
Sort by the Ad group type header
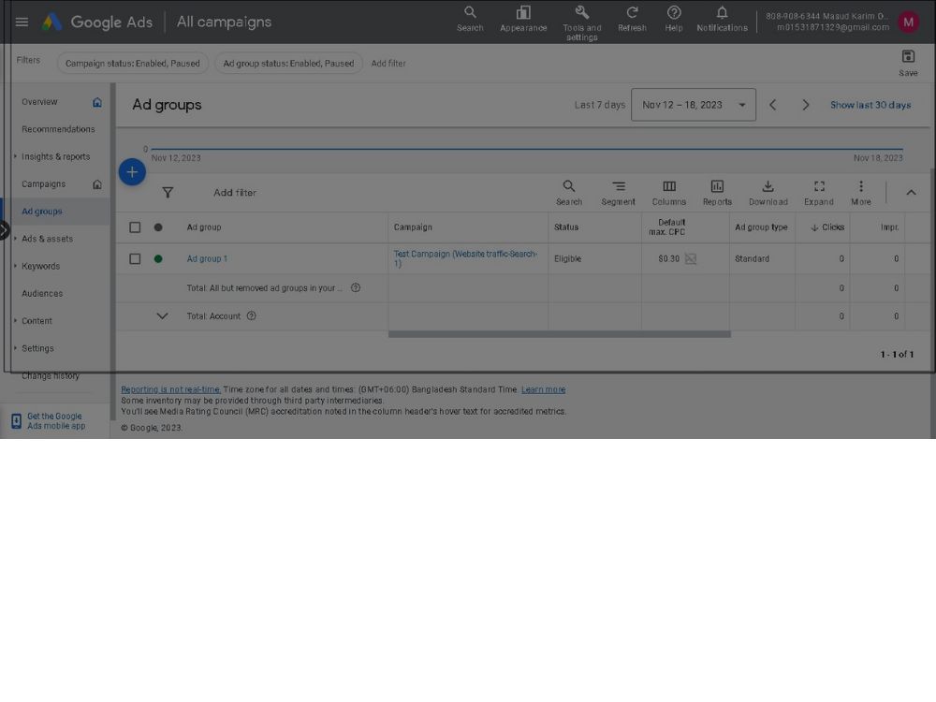[761, 227]
